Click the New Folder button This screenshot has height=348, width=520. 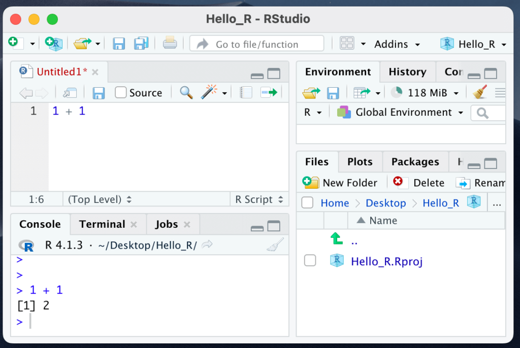(340, 183)
